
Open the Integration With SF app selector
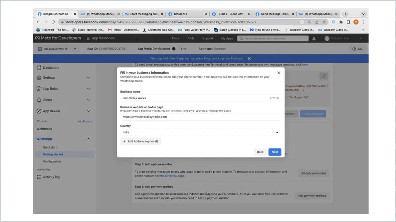tap(57, 49)
